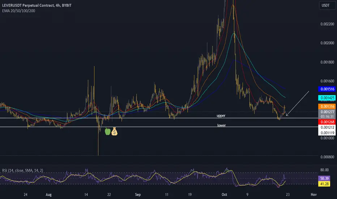
Task: Click the 0.002000 price axis tick
Action: 327,43
